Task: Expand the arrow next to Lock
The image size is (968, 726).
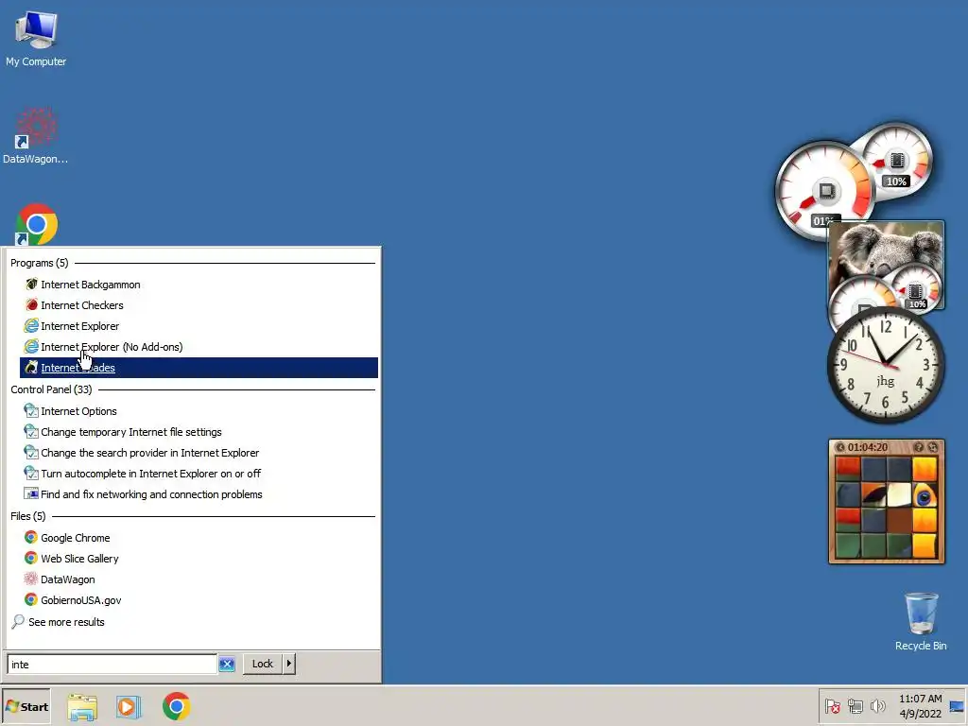Action: coord(289,664)
